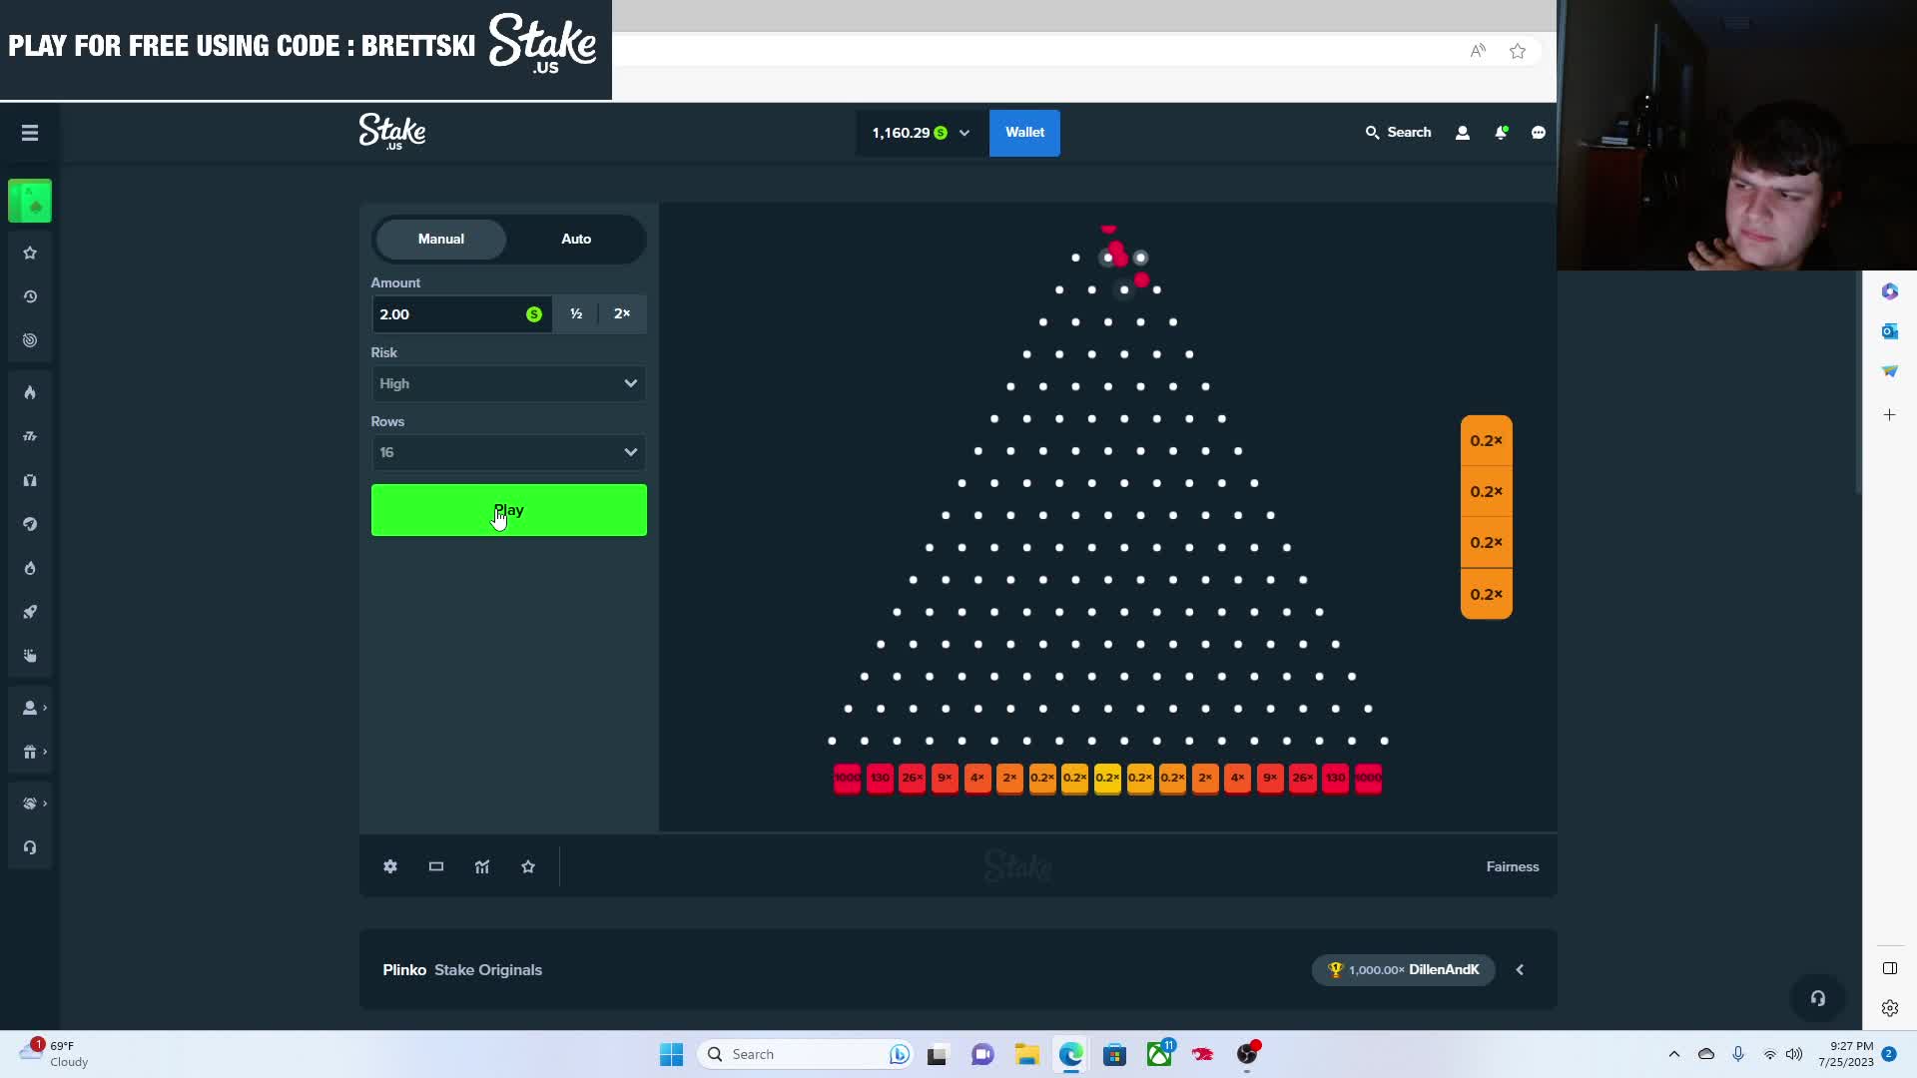Viewport: 1917px width, 1078px height.
Task: Open the green Casino icon in sidebar
Action: click(30, 200)
